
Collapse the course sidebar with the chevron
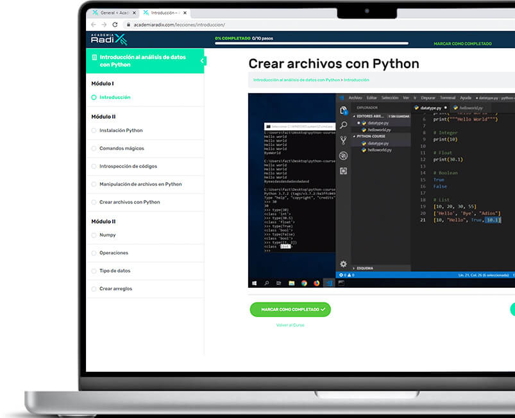pos(203,61)
